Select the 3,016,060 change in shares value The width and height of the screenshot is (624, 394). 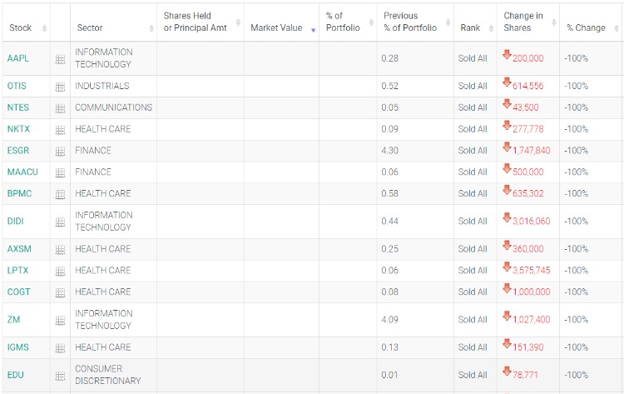click(532, 221)
